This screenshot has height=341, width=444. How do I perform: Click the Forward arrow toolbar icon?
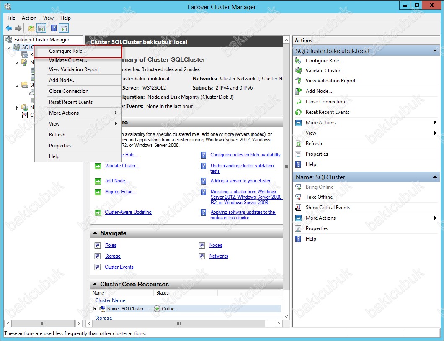(18, 28)
